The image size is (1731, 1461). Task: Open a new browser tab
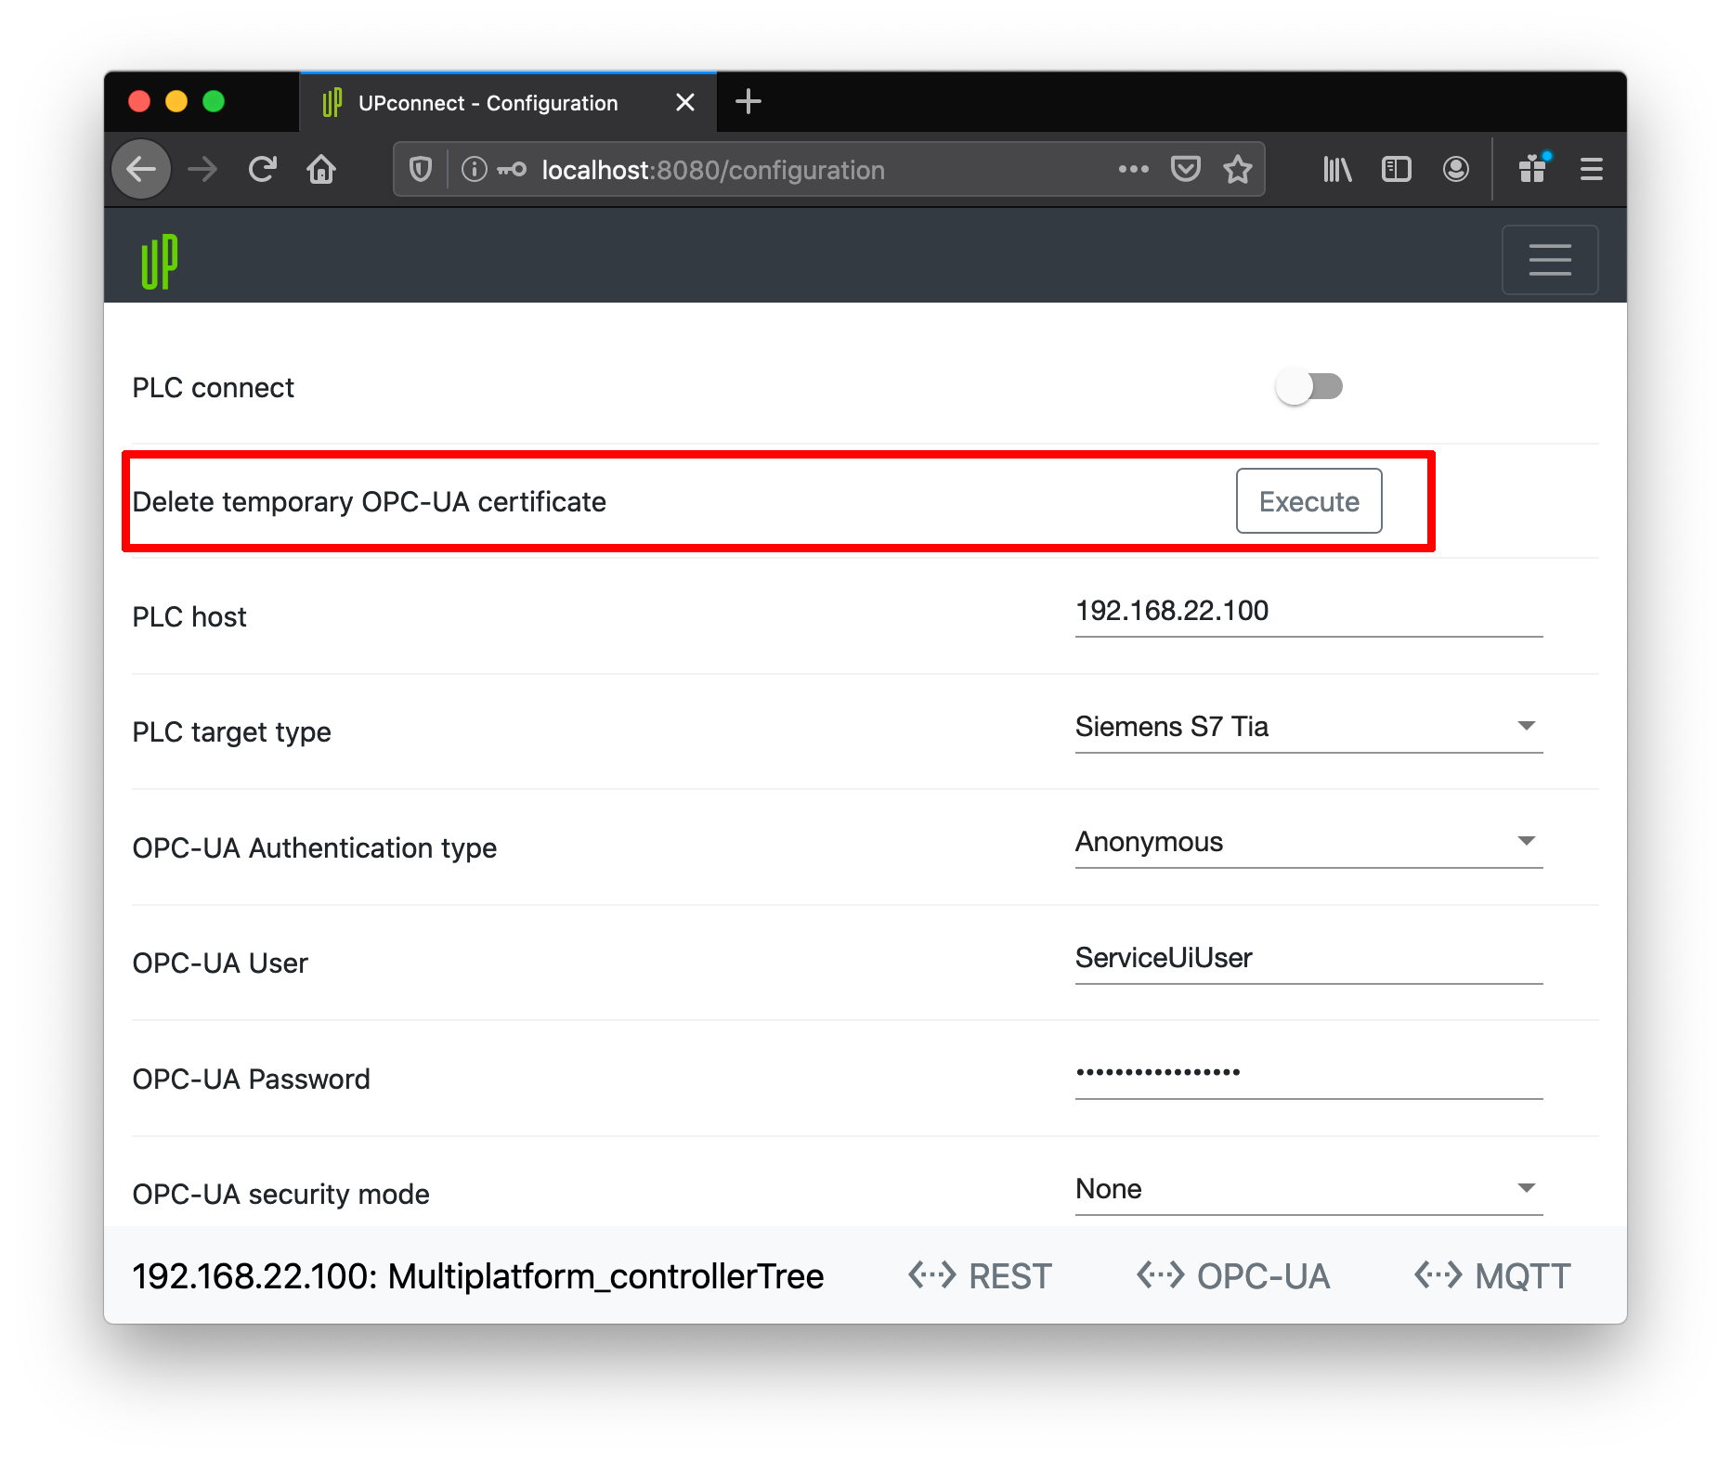click(x=748, y=102)
